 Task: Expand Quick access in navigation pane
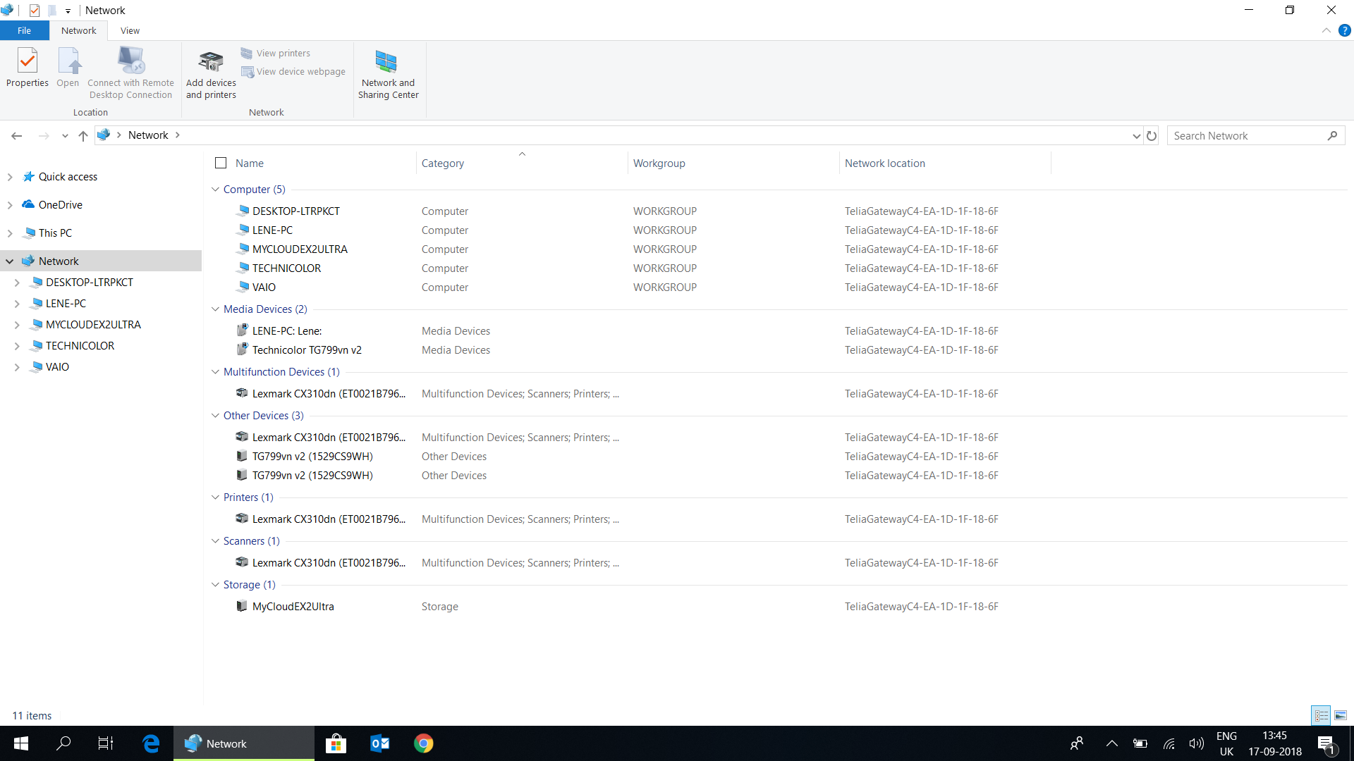pos(10,177)
